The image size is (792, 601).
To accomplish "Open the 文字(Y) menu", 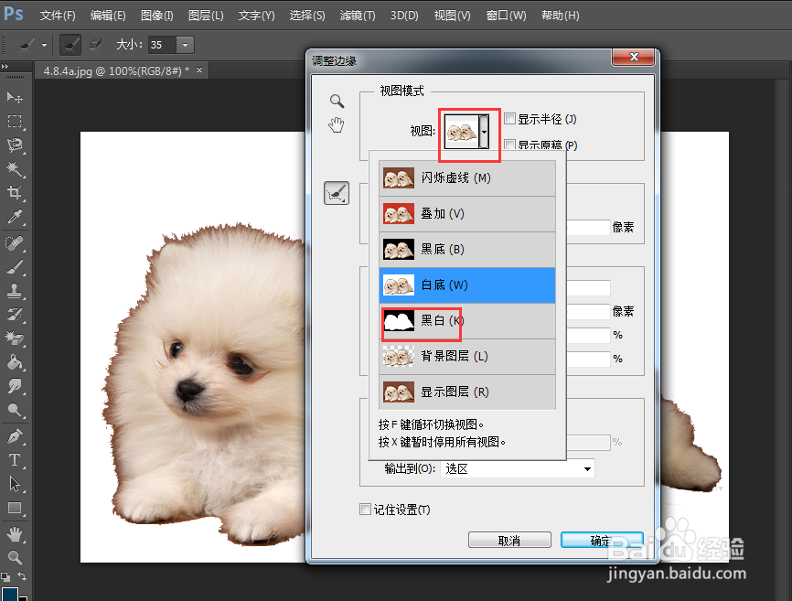I will click(x=256, y=16).
